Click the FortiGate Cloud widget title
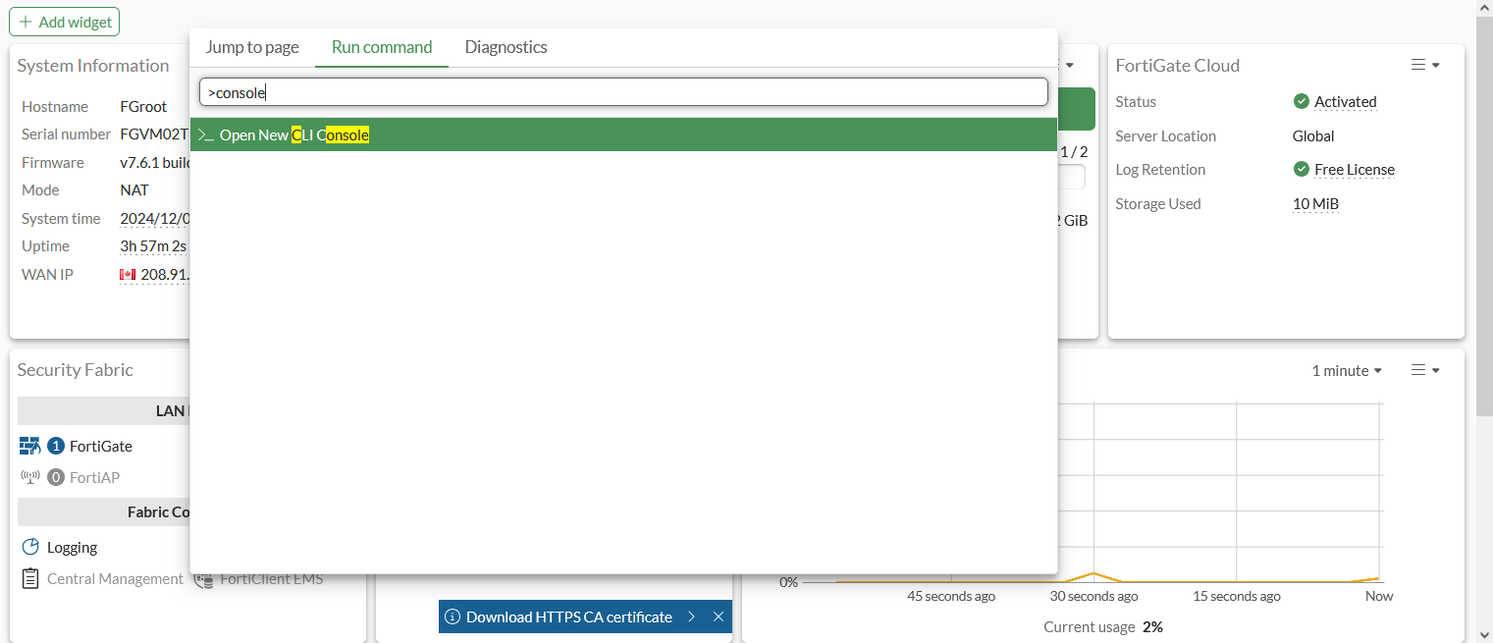The image size is (1493, 643). [1178, 65]
